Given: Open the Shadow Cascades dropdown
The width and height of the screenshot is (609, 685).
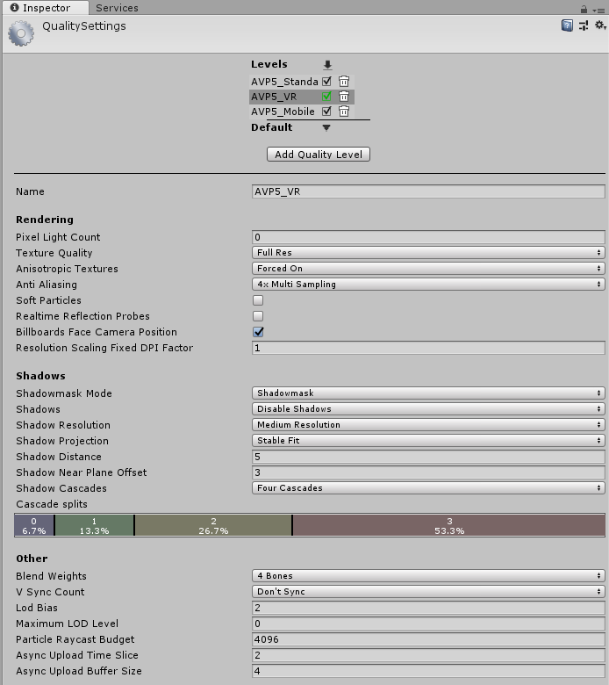Looking at the screenshot, I should [428, 487].
